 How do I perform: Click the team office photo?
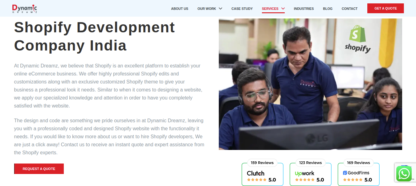coord(310,84)
